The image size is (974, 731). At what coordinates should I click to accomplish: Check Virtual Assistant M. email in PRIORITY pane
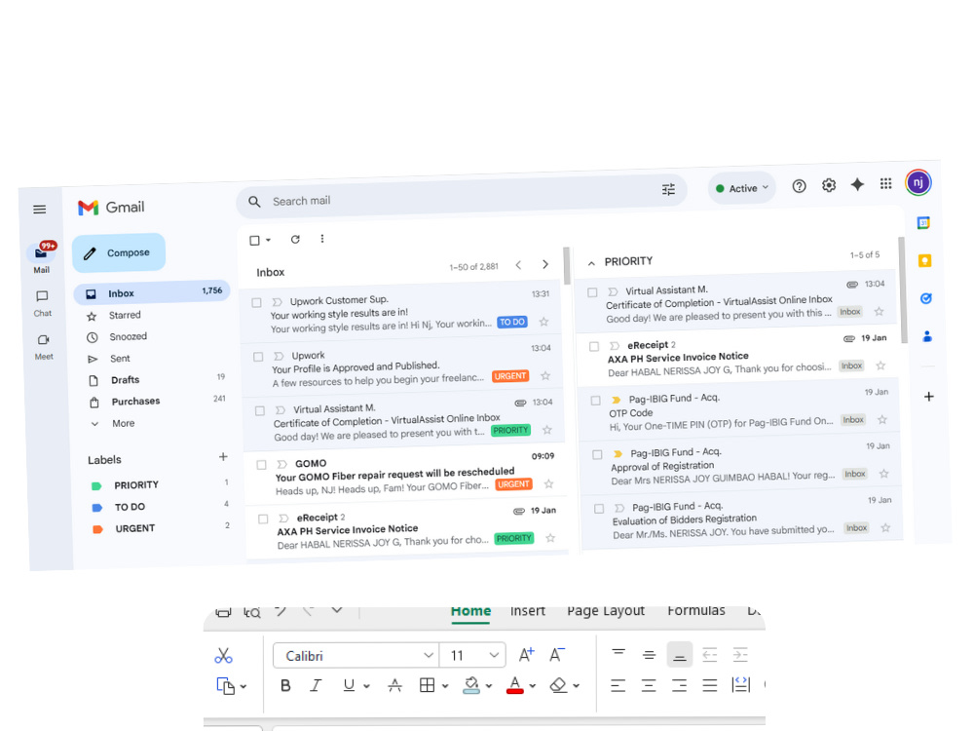(x=592, y=292)
